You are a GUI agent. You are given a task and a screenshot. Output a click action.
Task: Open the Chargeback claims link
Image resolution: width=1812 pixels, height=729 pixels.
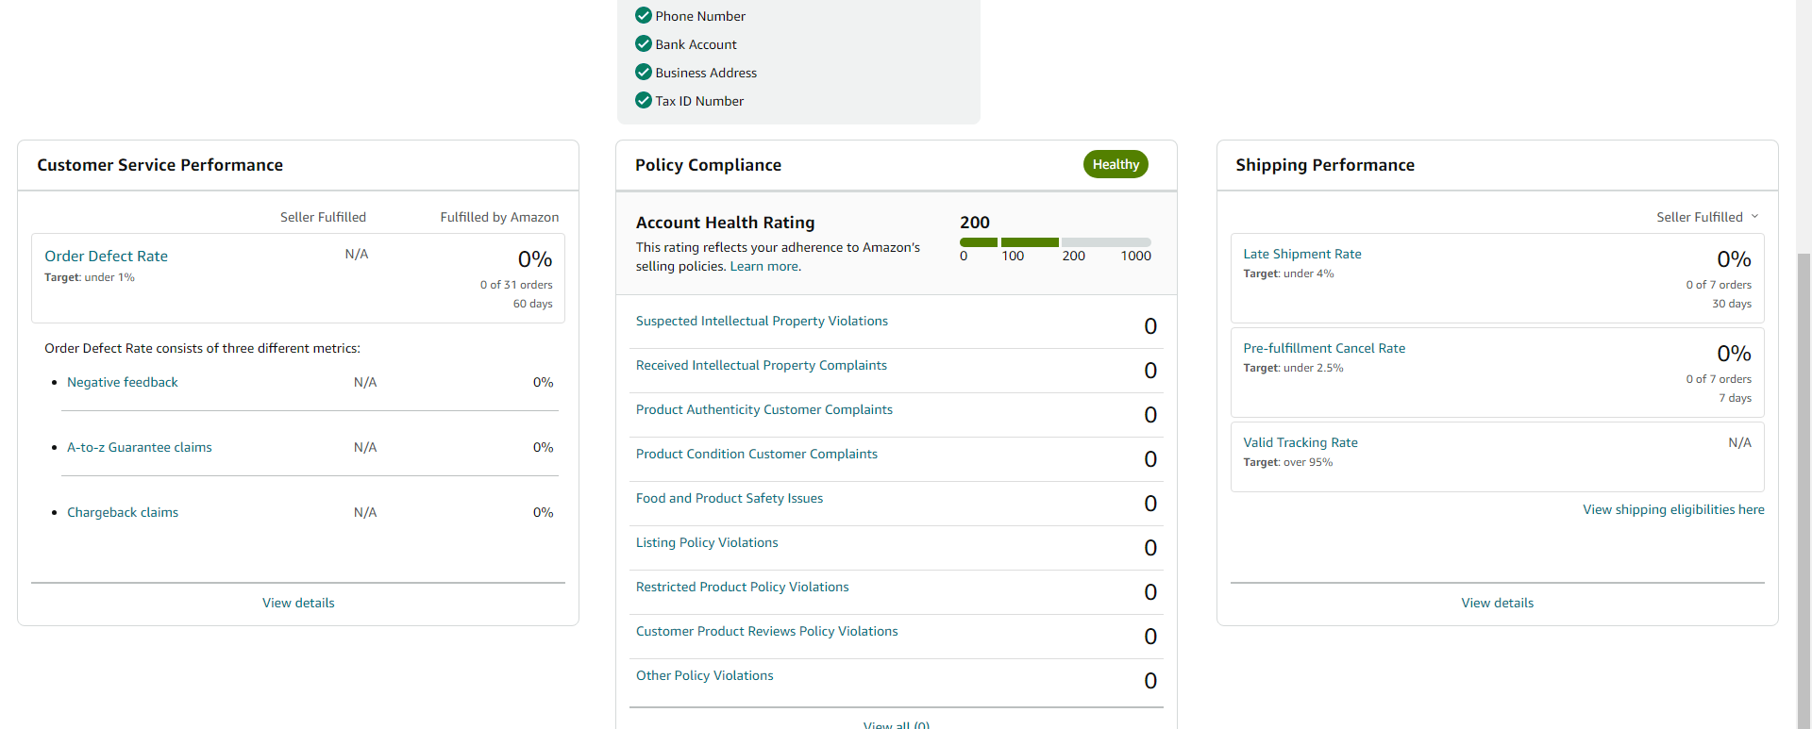pos(123,512)
